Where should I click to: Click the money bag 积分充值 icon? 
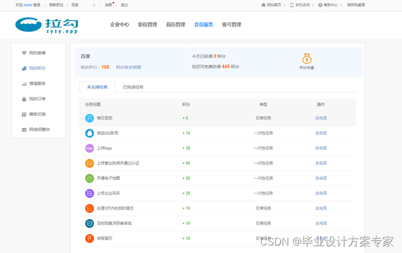tap(307, 59)
